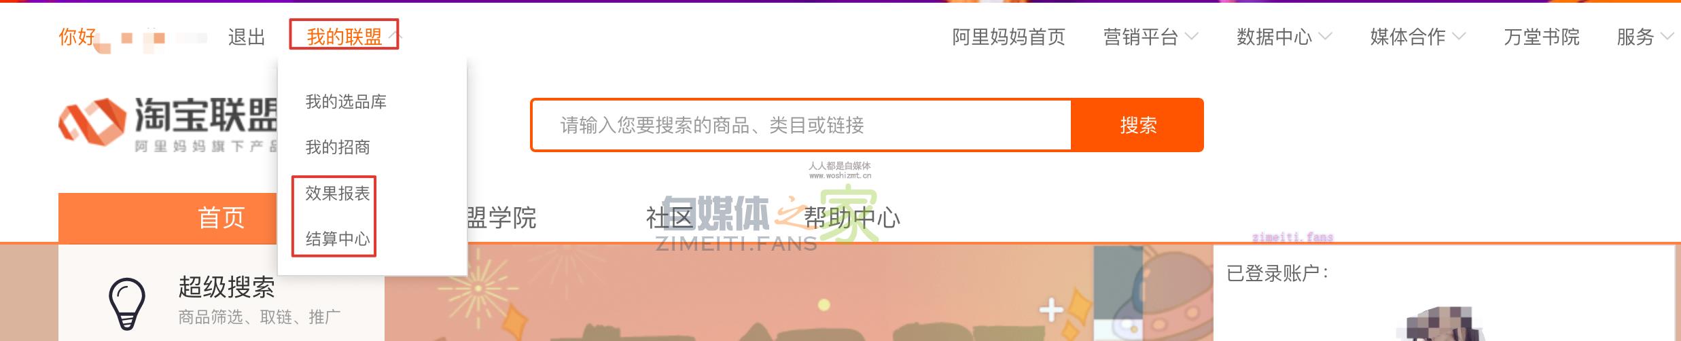Open the 帮助中心 tab

tap(852, 218)
